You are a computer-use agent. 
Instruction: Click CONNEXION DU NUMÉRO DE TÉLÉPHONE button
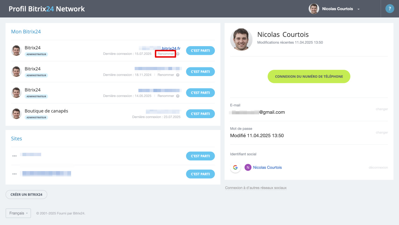309,76
